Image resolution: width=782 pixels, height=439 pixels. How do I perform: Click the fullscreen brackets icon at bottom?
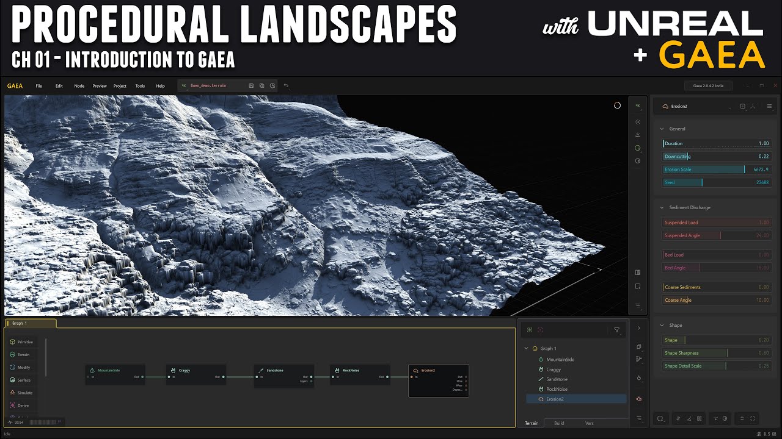pos(753,418)
